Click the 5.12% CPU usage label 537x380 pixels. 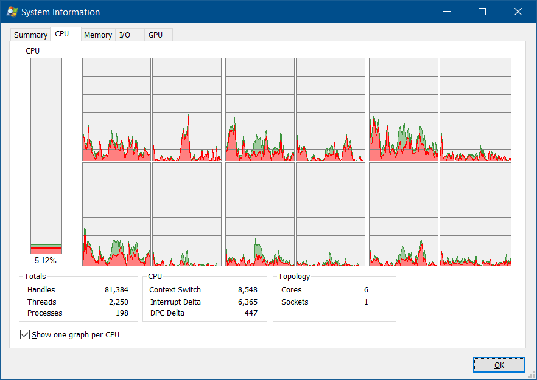coord(46,260)
